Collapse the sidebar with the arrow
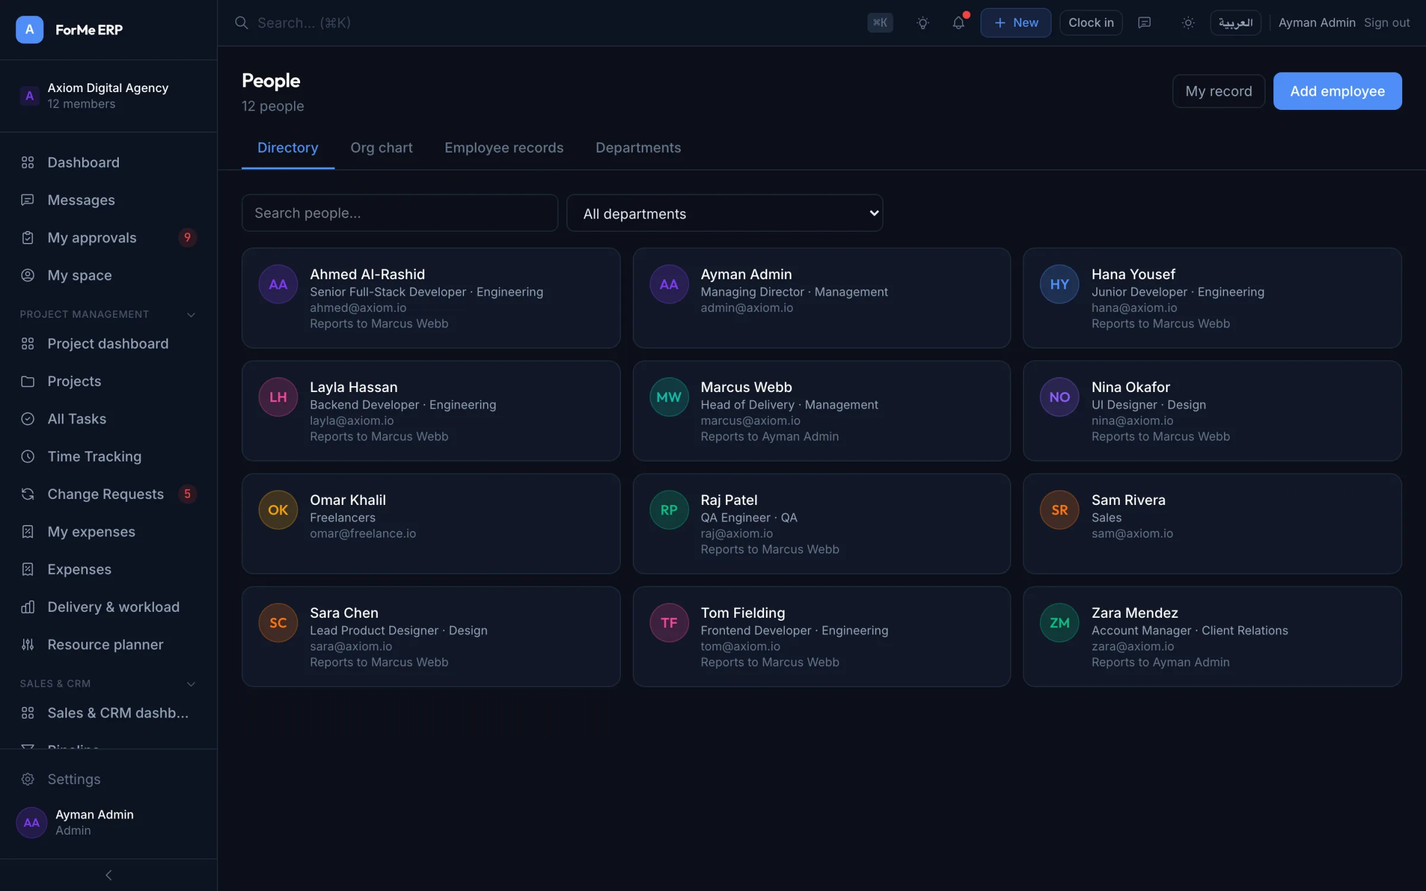This screenshot has height=891, width=1426. (108, 875)
